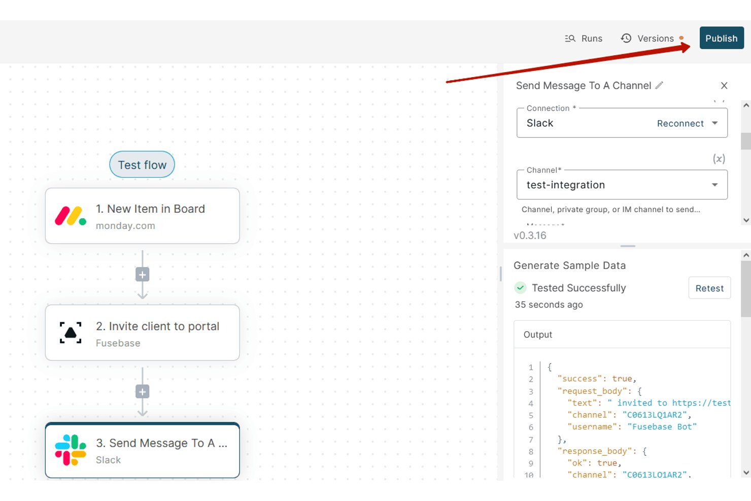Click the Output header label

pyautogui.click(x=538, y=335)
